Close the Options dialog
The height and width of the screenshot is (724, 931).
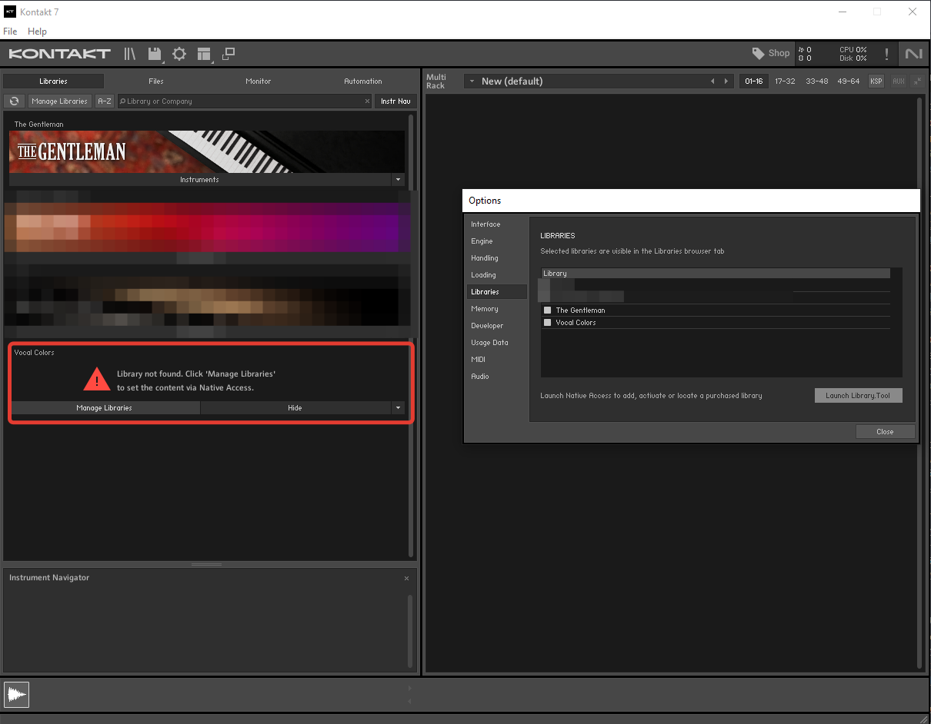coord(885,432)
